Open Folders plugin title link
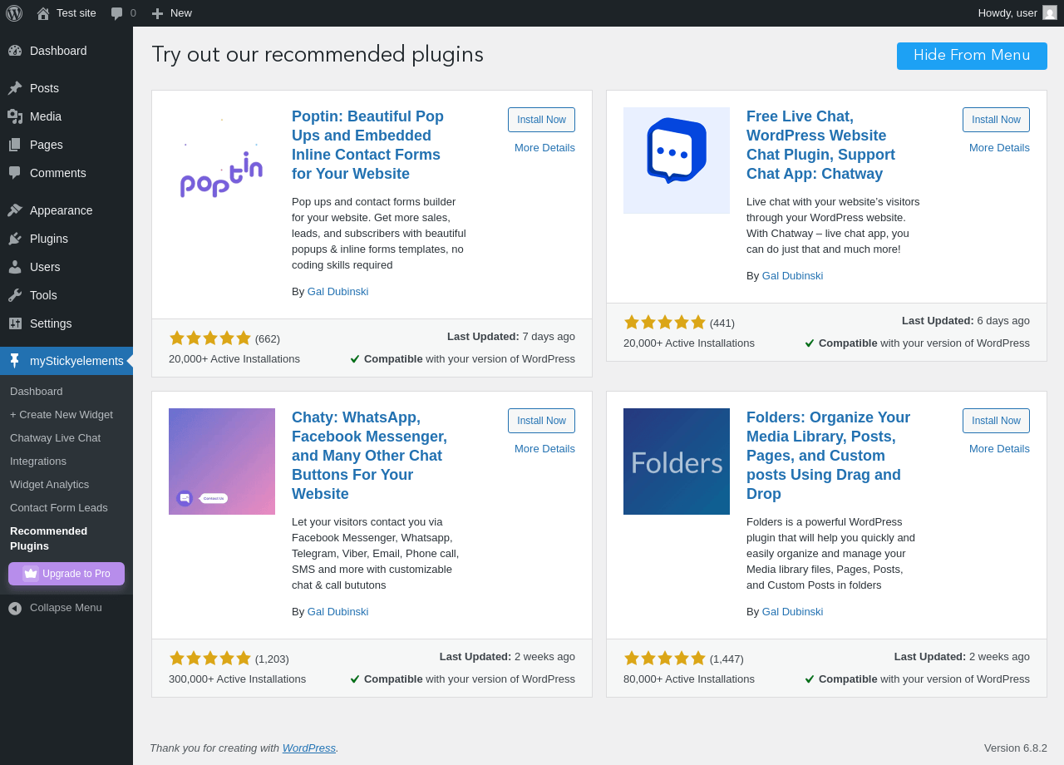Screen dimensions: 1064x765 click(x=828, y=456)
